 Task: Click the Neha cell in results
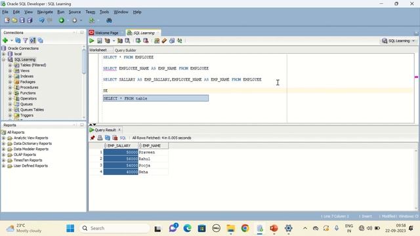pyautogui.click(x=153, y=172)
